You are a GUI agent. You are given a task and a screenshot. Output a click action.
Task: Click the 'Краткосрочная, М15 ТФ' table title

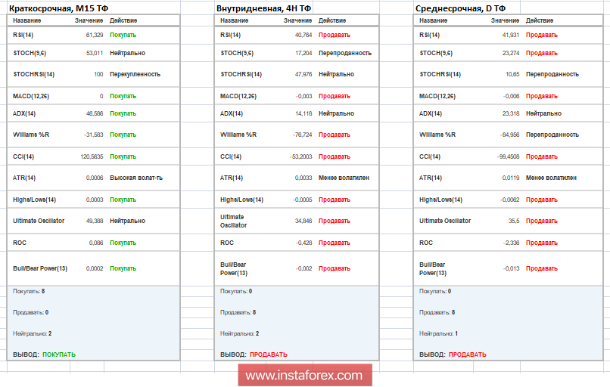(x=59, y=8)
